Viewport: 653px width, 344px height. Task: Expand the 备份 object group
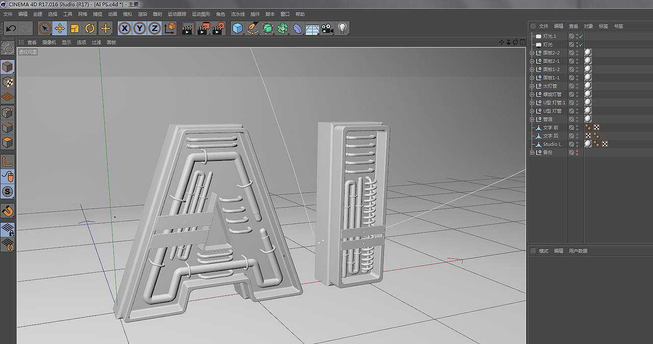(x=532, y=152)
